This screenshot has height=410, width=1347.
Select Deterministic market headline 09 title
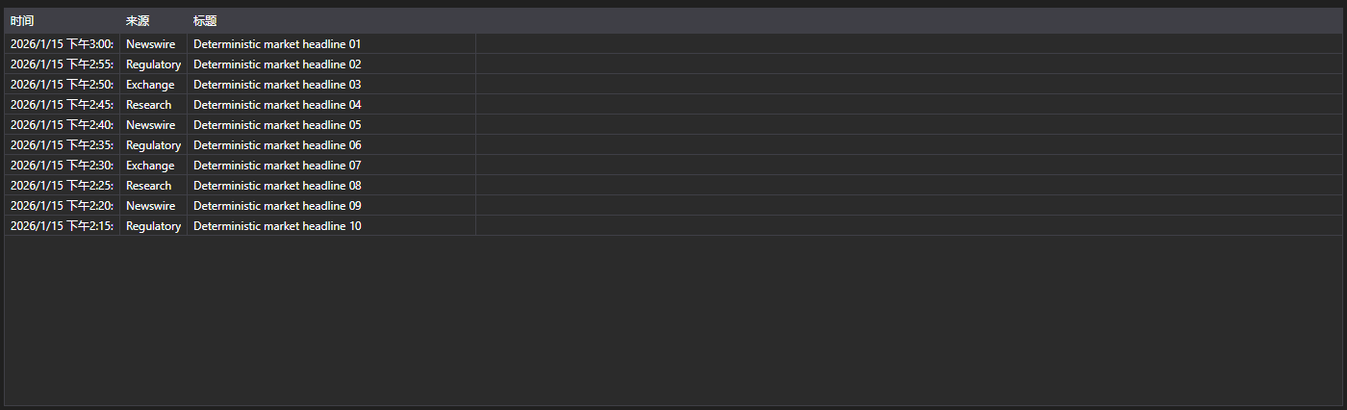point(277,206)
